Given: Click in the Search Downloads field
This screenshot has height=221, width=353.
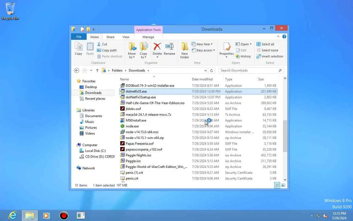Looking at the screenshot, I should coord(251,70).
